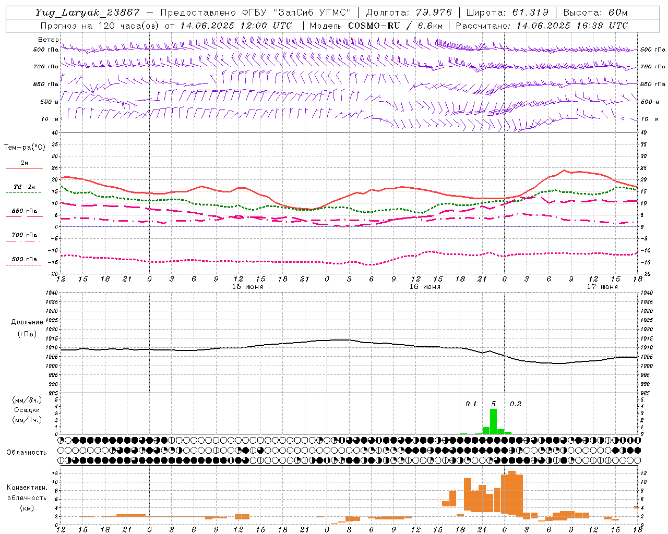The height and width of the screenshot is (534, 668).
Task: Click the '15 июня' date label
Action: [247, 287]
